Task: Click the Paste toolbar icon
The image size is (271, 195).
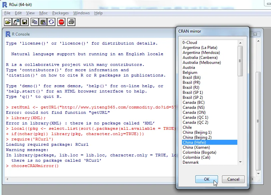Action: pyautogui.click(x=43, y=22)
